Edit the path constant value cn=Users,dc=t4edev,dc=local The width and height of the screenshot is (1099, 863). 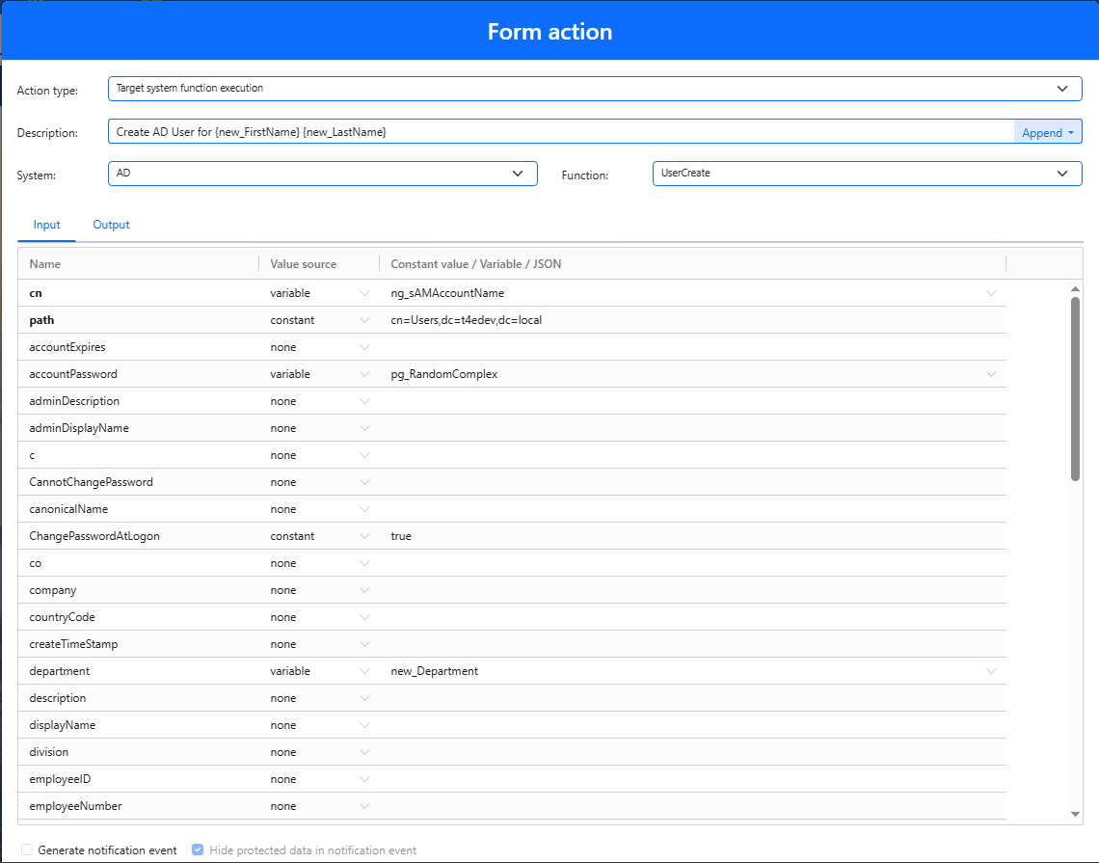(692, 320)
